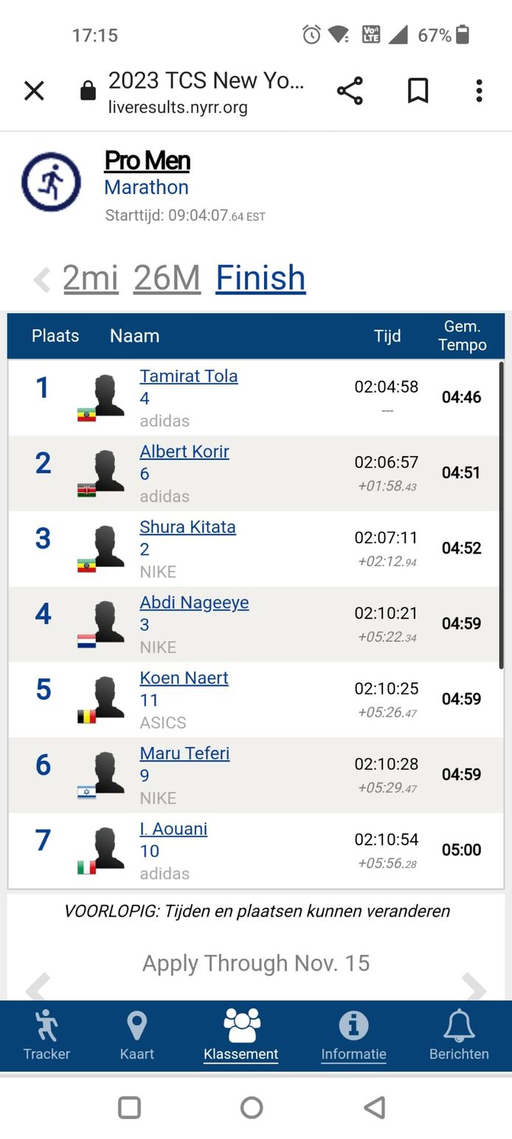
Task: Open the Tracker runner icon tab
Action: point(46,1035)
